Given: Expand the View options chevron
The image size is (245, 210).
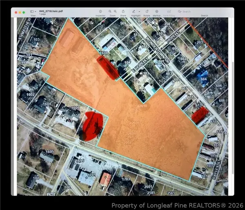Looking at the screenshot, I should 36,11.
